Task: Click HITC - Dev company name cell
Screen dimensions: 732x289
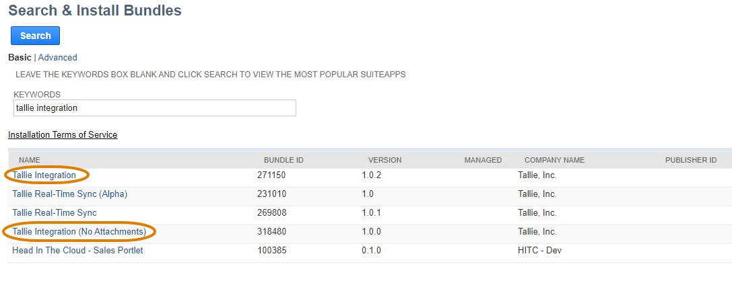Action: click(539, 250)
